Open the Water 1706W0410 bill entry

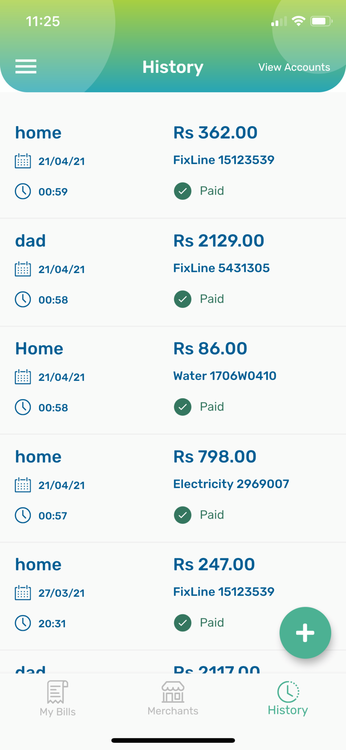[x=173, y=380]
